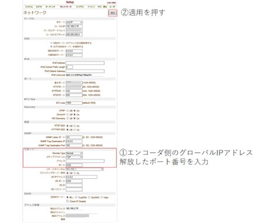280x223 pixels.
Task: Open the オーディオ tab
Action: pyautogui.click(x=50, y=7)
